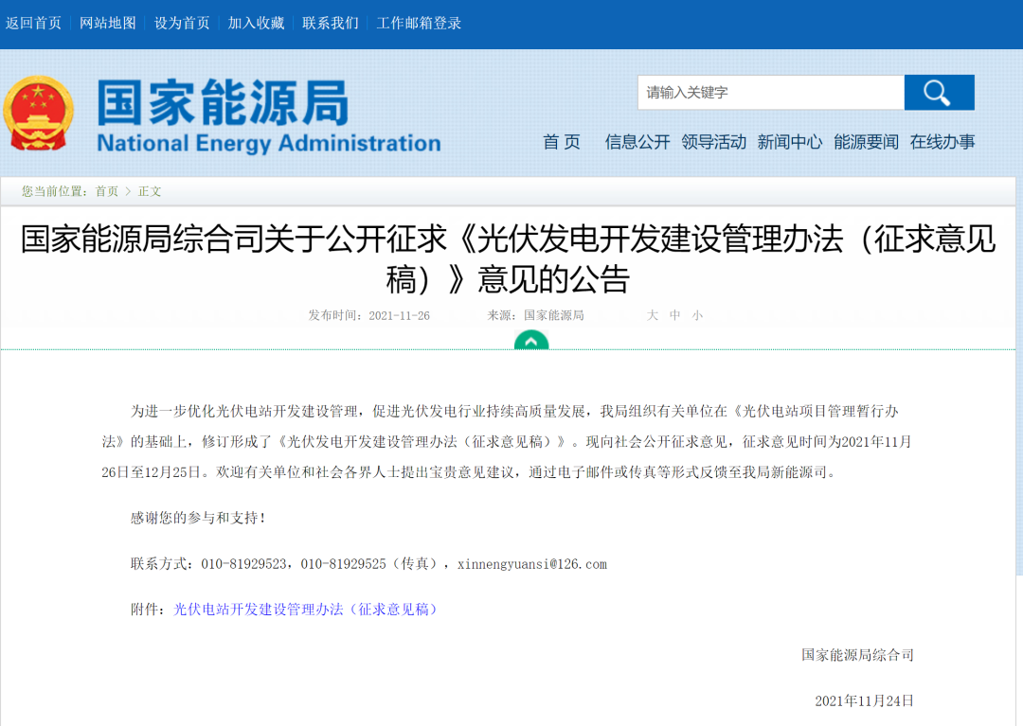Click 返回首页 to go back home
This screenshot has width=1023, height=726.
pyautogui.click(x=34, y=23)
